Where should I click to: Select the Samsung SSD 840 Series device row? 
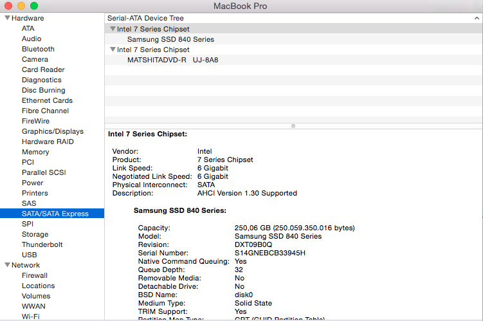pos(293,39)
